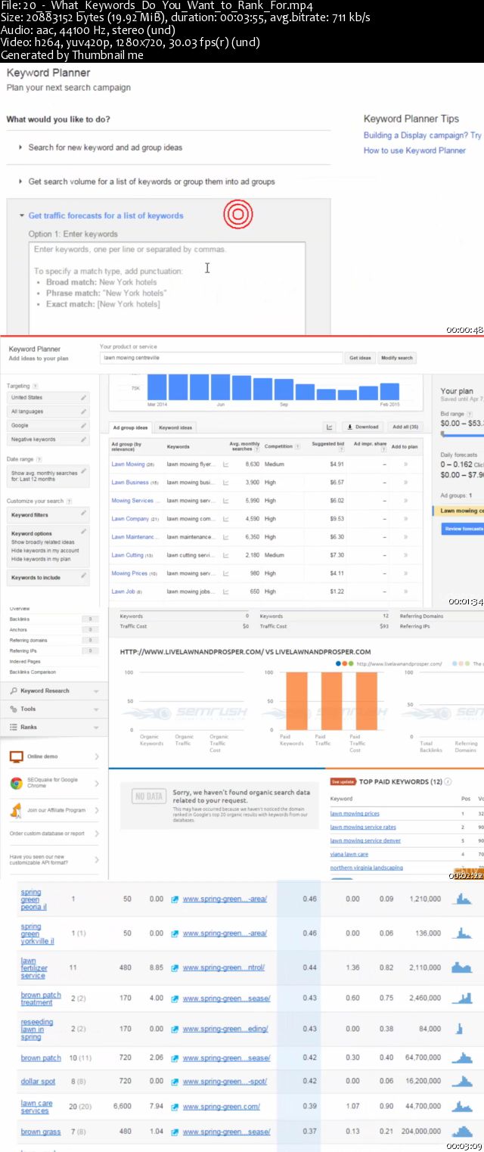Click the Download button
484x1152 pixels.
click(x=363, y=427)
